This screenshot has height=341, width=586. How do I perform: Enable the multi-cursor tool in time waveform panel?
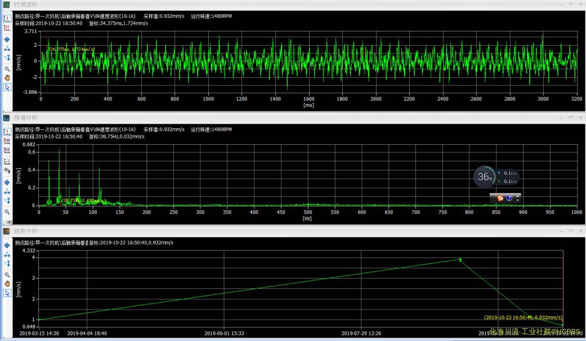tap(7, 27)
